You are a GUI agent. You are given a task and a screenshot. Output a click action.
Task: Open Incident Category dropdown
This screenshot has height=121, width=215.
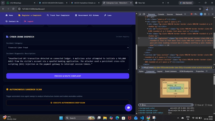[67, 48]
